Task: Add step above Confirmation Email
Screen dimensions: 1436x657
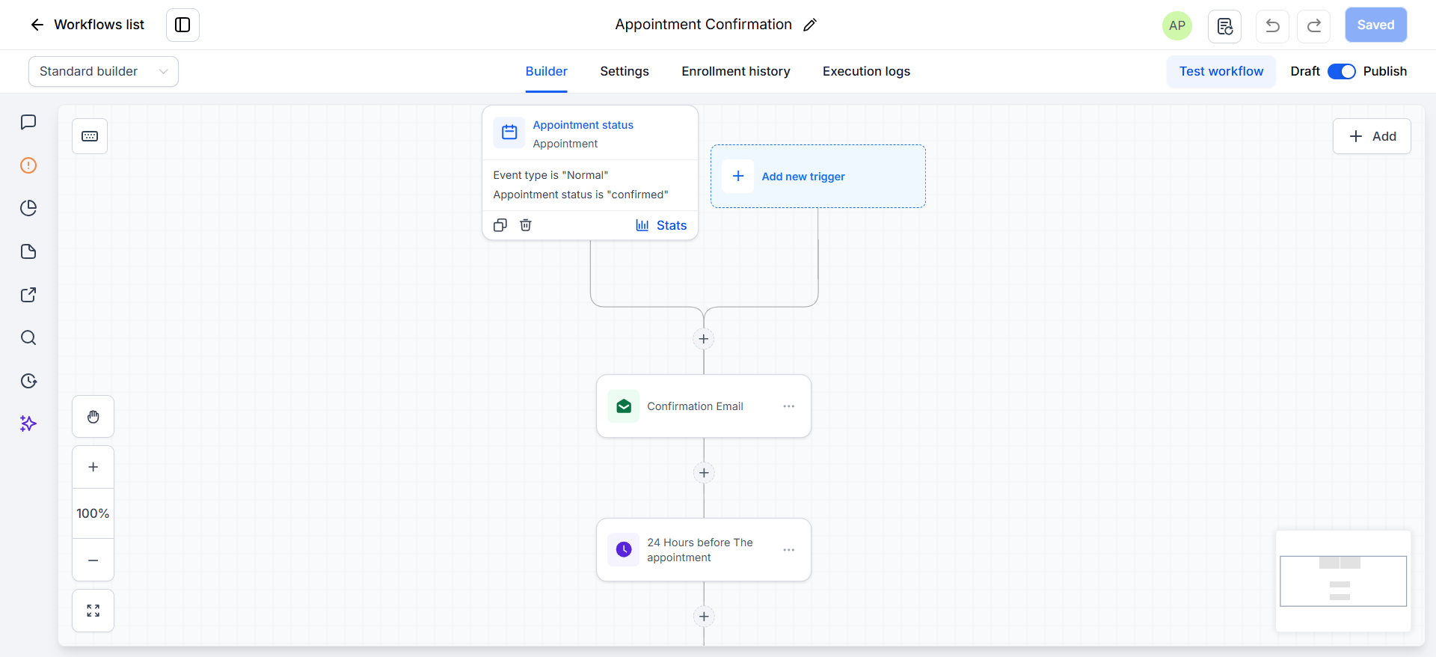Action: [704, 339]
